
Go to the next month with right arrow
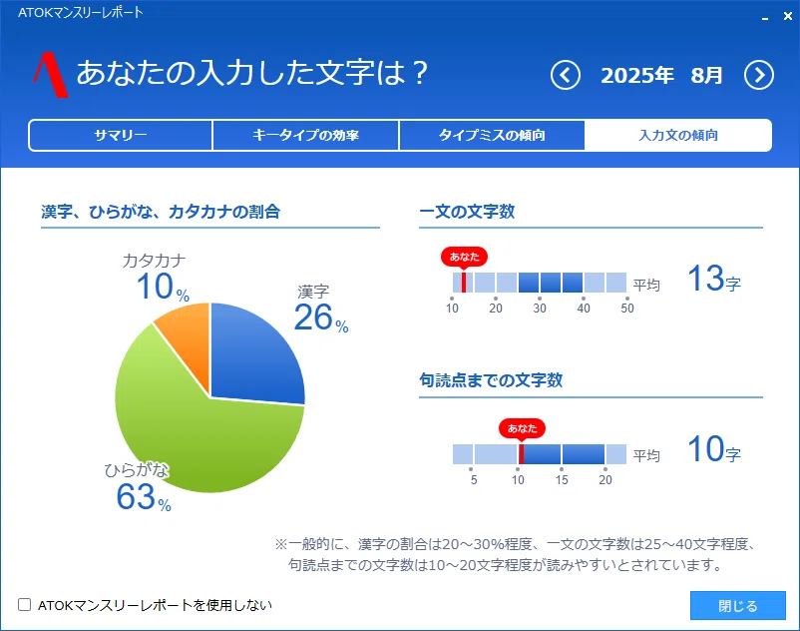tap(759, 76)
